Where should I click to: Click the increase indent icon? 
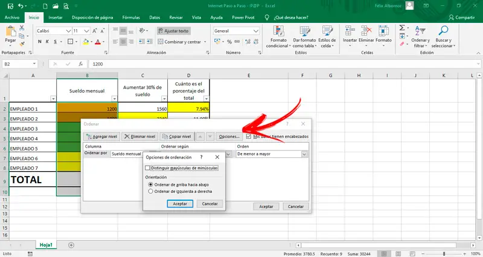pos(150,42)
